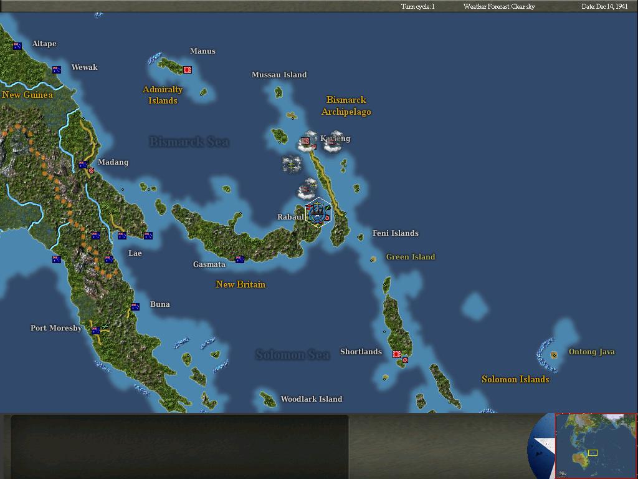Click the Solomon Sea label
This screenshot has width=638, height=479.
(292, 355)
